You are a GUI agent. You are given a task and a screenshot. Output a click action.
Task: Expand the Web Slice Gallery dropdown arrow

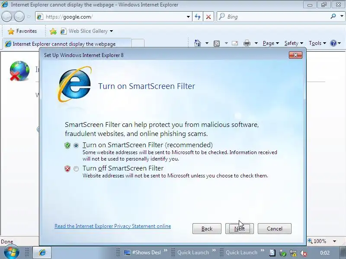click(112, 31)
